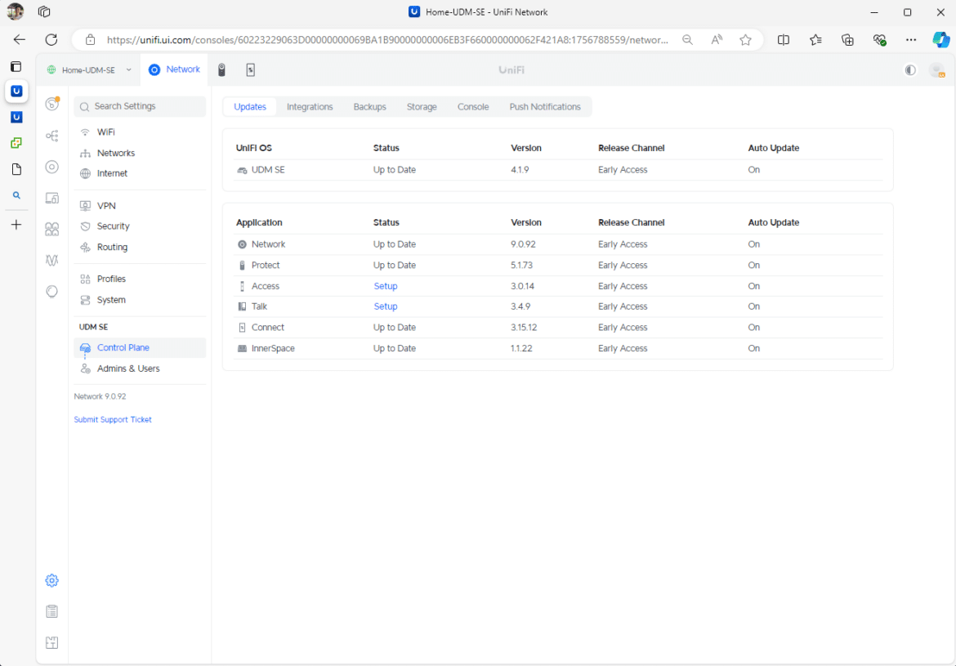Screen dimensions: 956x666
Task: Click the browser address bar URL
Action: click(387, 40)
